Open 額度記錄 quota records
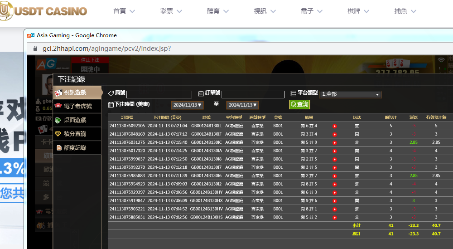 coord(77,148)
